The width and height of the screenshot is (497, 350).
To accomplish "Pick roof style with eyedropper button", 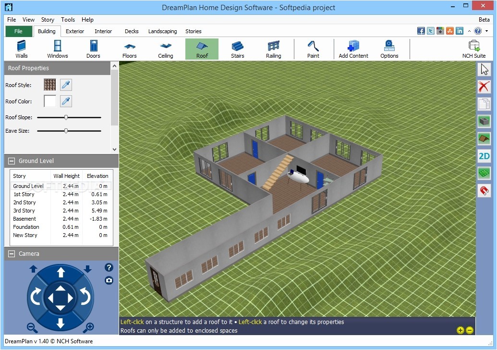I will (66, 85).
